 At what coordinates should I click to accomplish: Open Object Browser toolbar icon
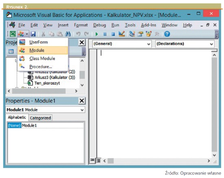coord(149,34)
